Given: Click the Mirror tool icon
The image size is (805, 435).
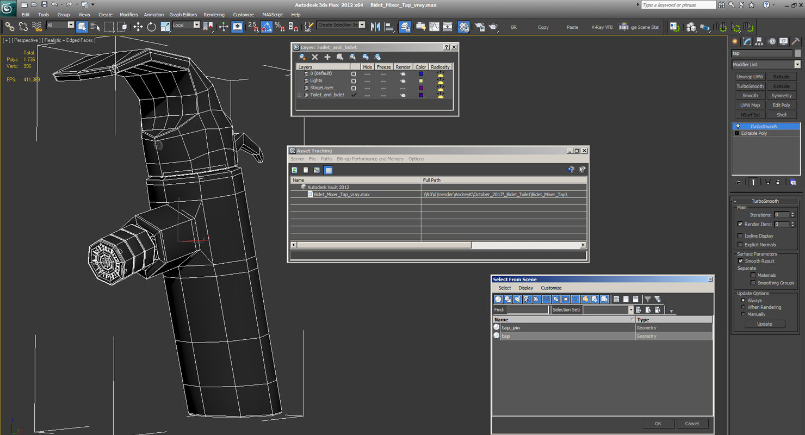Looking at the screenshot, I should point(375,26).
